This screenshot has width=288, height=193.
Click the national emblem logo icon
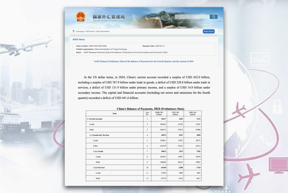pos(81,16)
